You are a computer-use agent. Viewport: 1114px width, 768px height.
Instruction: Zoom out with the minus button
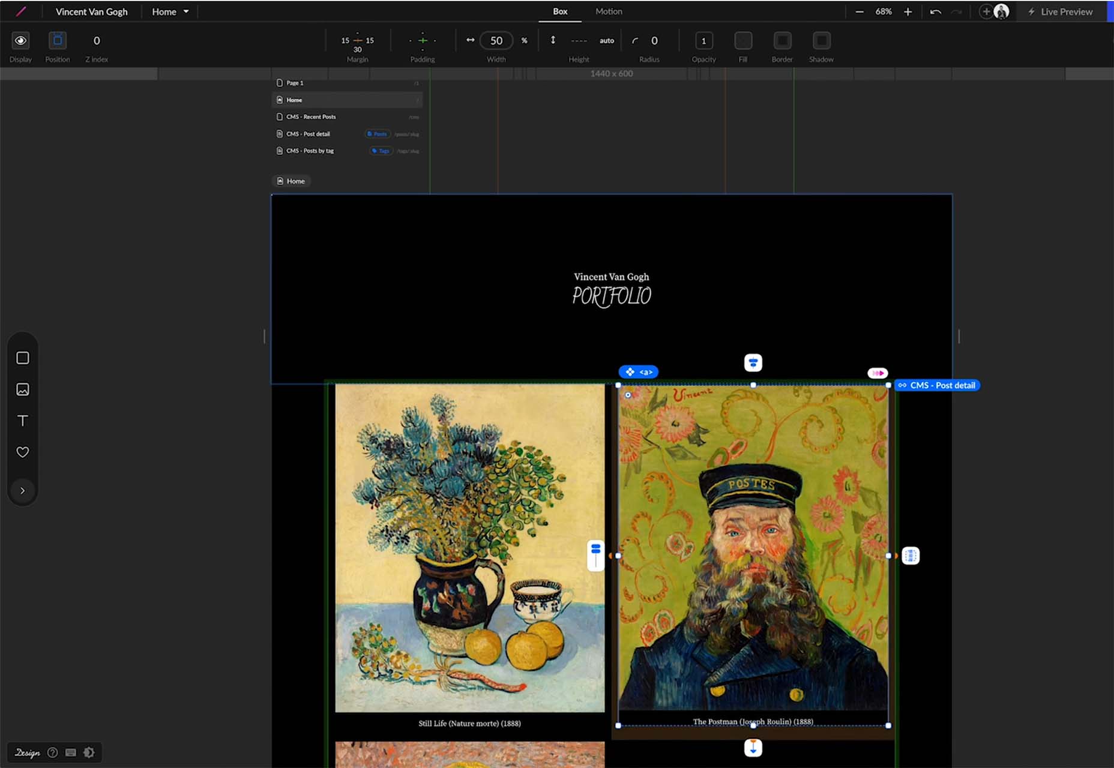tap(860, 11)
